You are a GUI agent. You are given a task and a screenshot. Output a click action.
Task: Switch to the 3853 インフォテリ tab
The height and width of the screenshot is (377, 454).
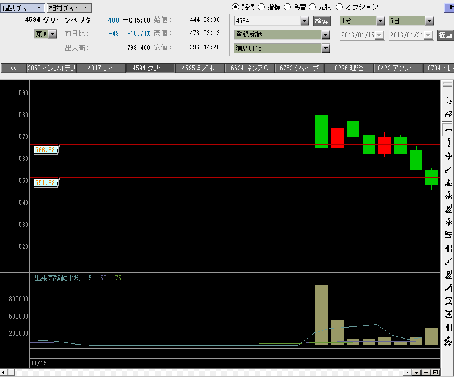(x=52, y=68)
